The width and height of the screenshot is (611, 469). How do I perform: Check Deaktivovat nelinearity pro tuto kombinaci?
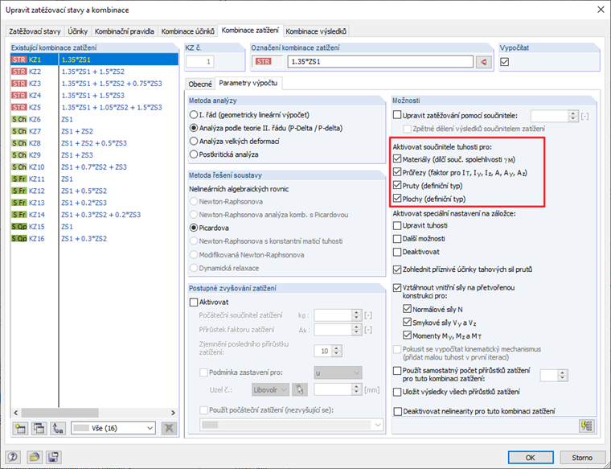pyautogui.click(x=397, y=411)
